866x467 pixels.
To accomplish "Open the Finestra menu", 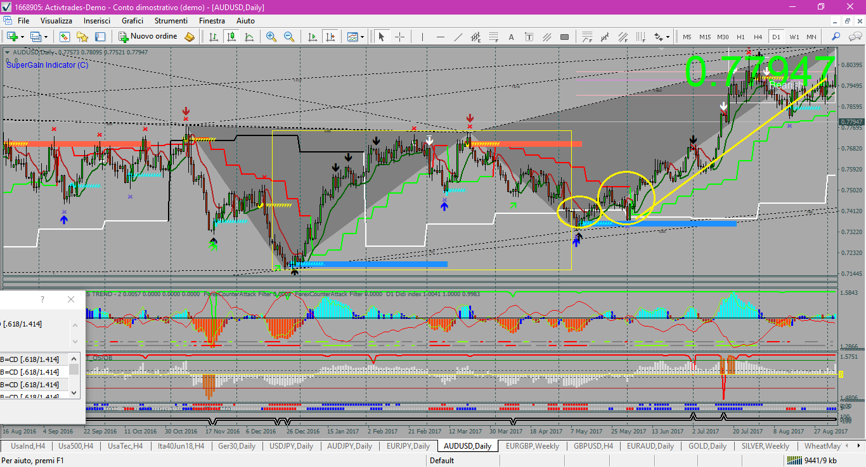I will (x=212, y=21).
